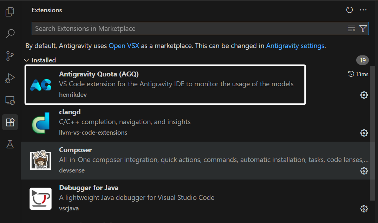Open the filter extensions dropdown
378x223 pixels.
click(363, 29)
